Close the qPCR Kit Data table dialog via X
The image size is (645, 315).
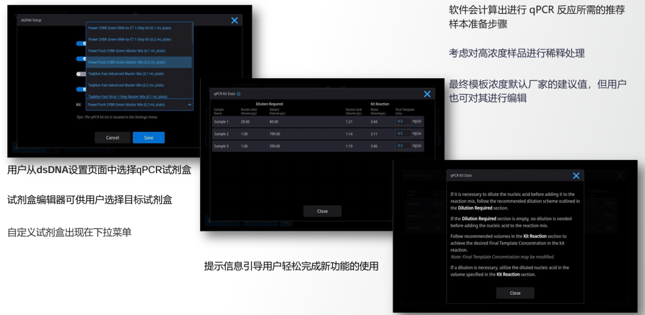click(x=428, y=94)
